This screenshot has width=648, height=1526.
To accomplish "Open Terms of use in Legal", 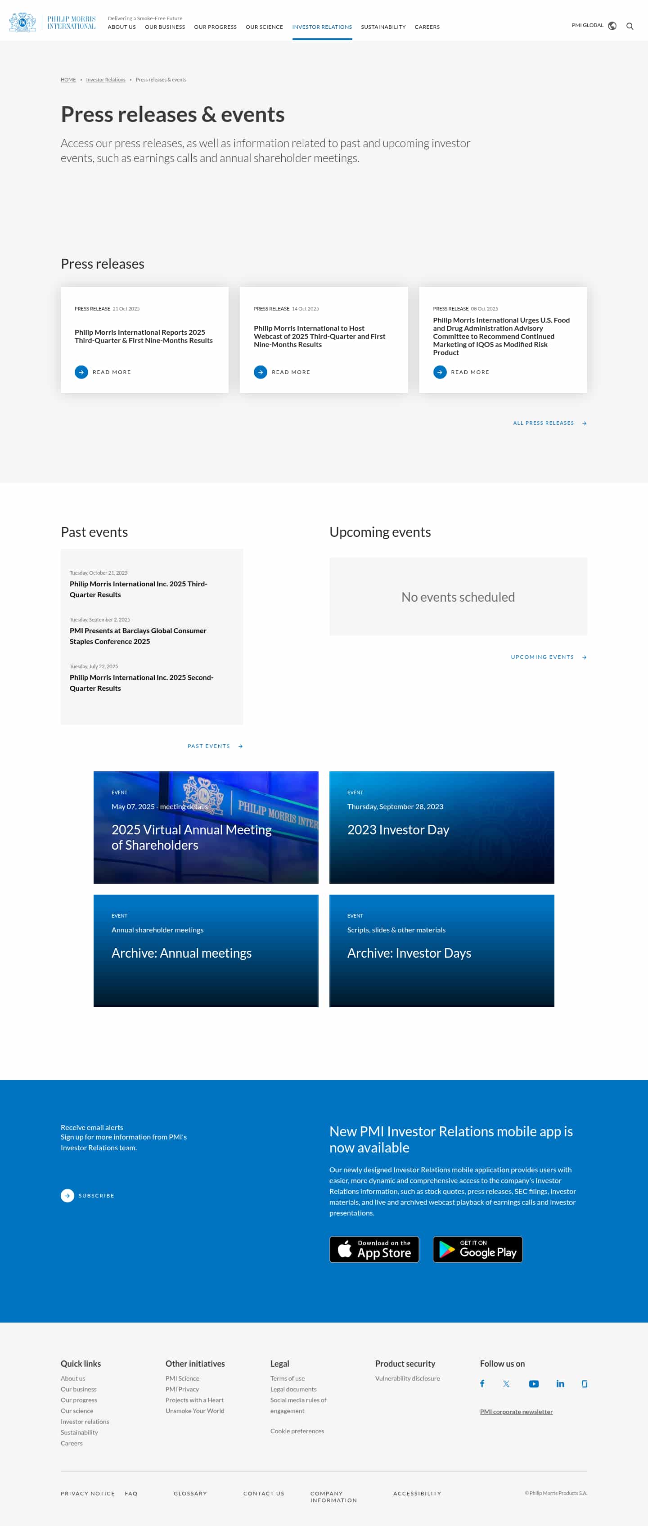I will (288, 1378).
